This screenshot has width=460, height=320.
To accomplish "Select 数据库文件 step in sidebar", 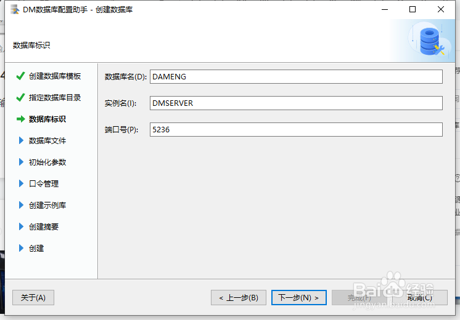I will click(47, 140).
